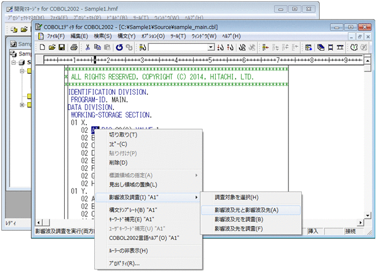Viewport: 377px width, 273px height.
Task: Click the vertical scrollbar down arrow
Action: click(x=368, y=215)
